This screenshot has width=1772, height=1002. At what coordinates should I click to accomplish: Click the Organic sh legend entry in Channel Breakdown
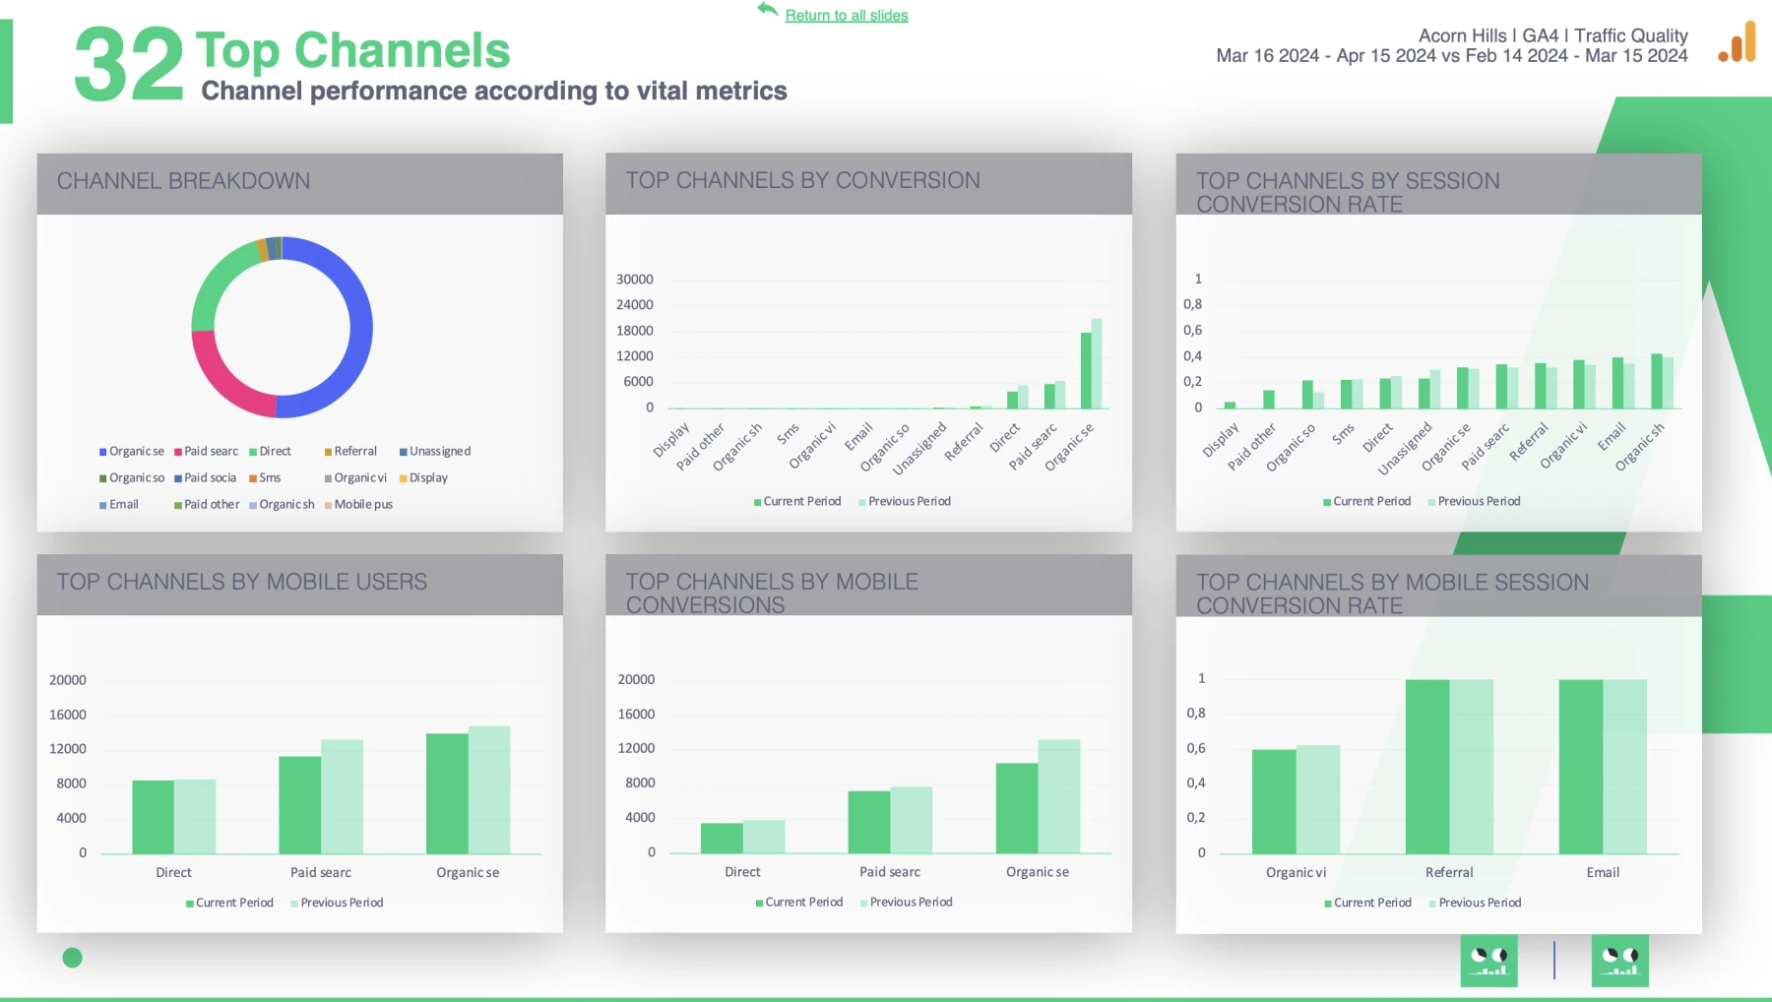(x=282, y=505)
